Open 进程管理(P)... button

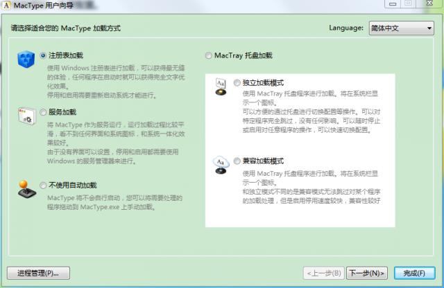click(x=38, y=273)
